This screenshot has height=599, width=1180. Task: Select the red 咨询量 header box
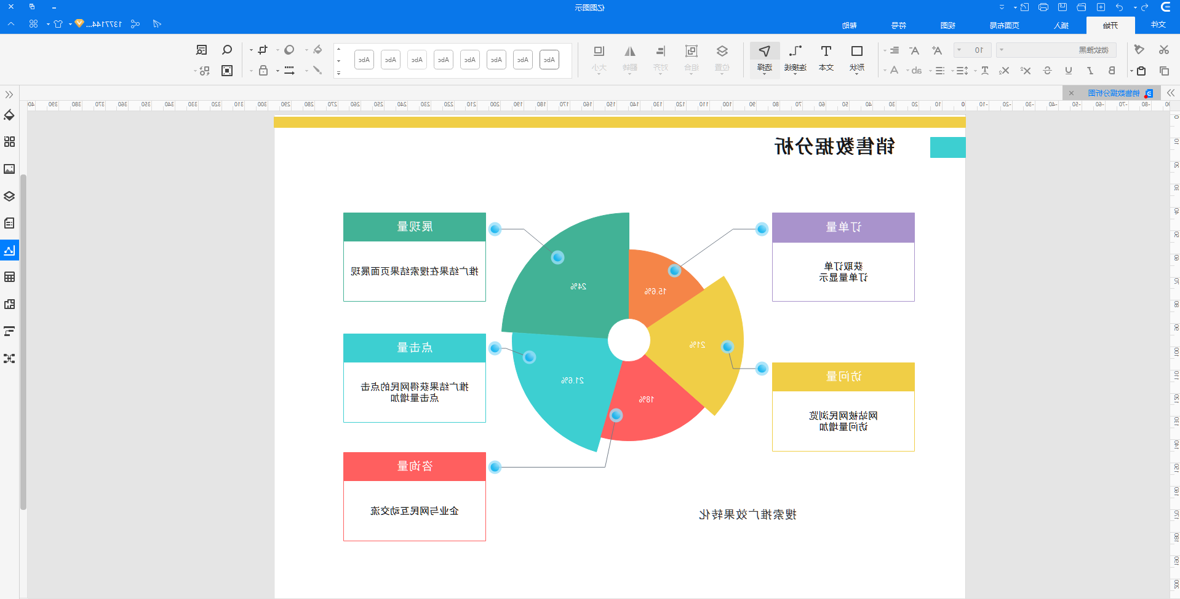pos(415,466)
